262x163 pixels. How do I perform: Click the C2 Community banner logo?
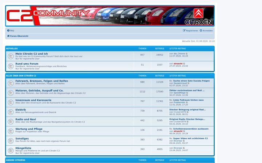[x=110, y=16]
